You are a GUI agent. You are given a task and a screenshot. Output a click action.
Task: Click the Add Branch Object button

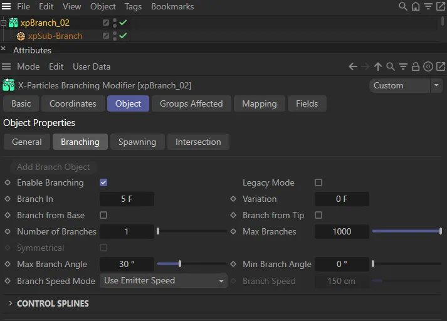53,167
